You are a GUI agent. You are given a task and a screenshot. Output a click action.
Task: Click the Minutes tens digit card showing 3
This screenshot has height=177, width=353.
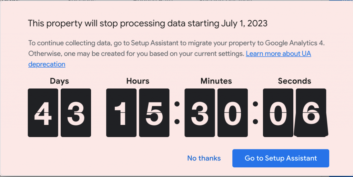pyautogui.click(x=200, y=113)
